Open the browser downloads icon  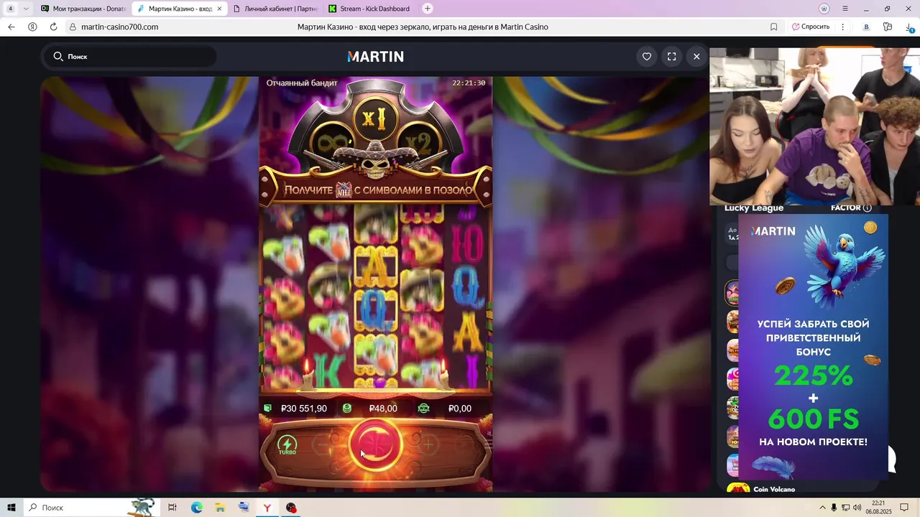pos(910,27)
